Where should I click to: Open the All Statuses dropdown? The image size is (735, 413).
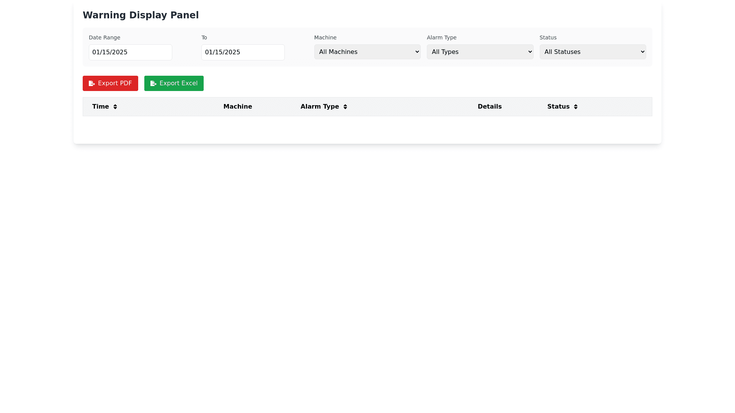pyautogui.click(x=592, y=52)
